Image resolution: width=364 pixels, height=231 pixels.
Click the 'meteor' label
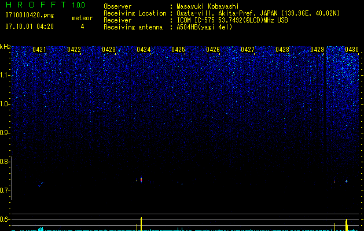coord(82,18)
